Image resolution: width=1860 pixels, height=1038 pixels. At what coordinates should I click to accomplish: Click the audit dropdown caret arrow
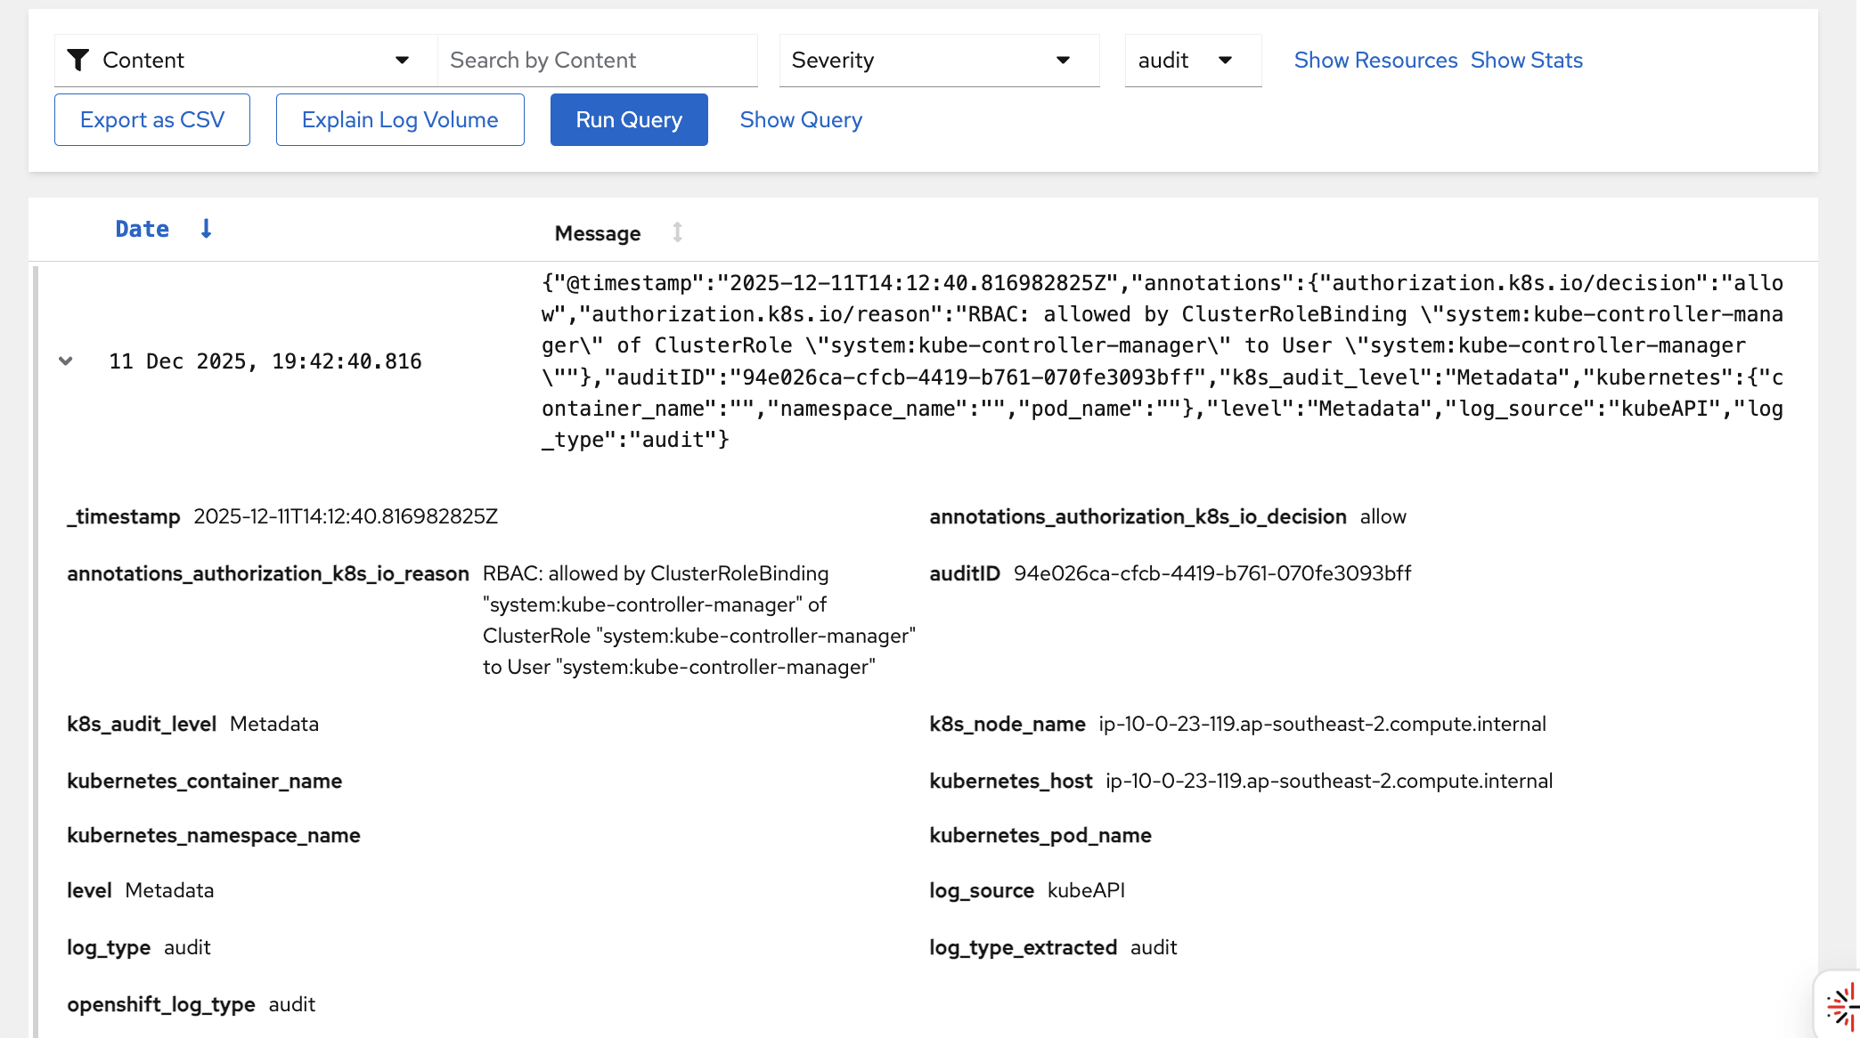click(x=1225, y=60)
